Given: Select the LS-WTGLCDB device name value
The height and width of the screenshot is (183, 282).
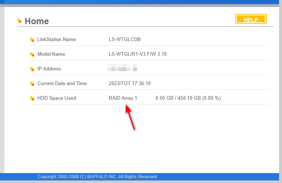Looking at the screenshot, I should (x=125, y=39).
